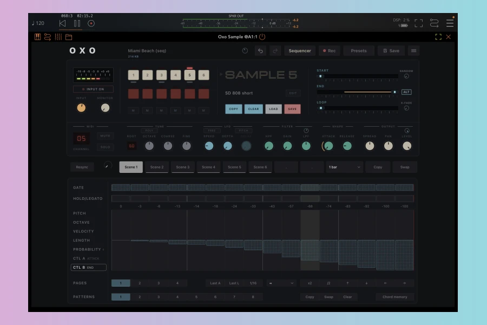Click the START position slider handle
Screen dimensions: 487x325
(320, 76)
